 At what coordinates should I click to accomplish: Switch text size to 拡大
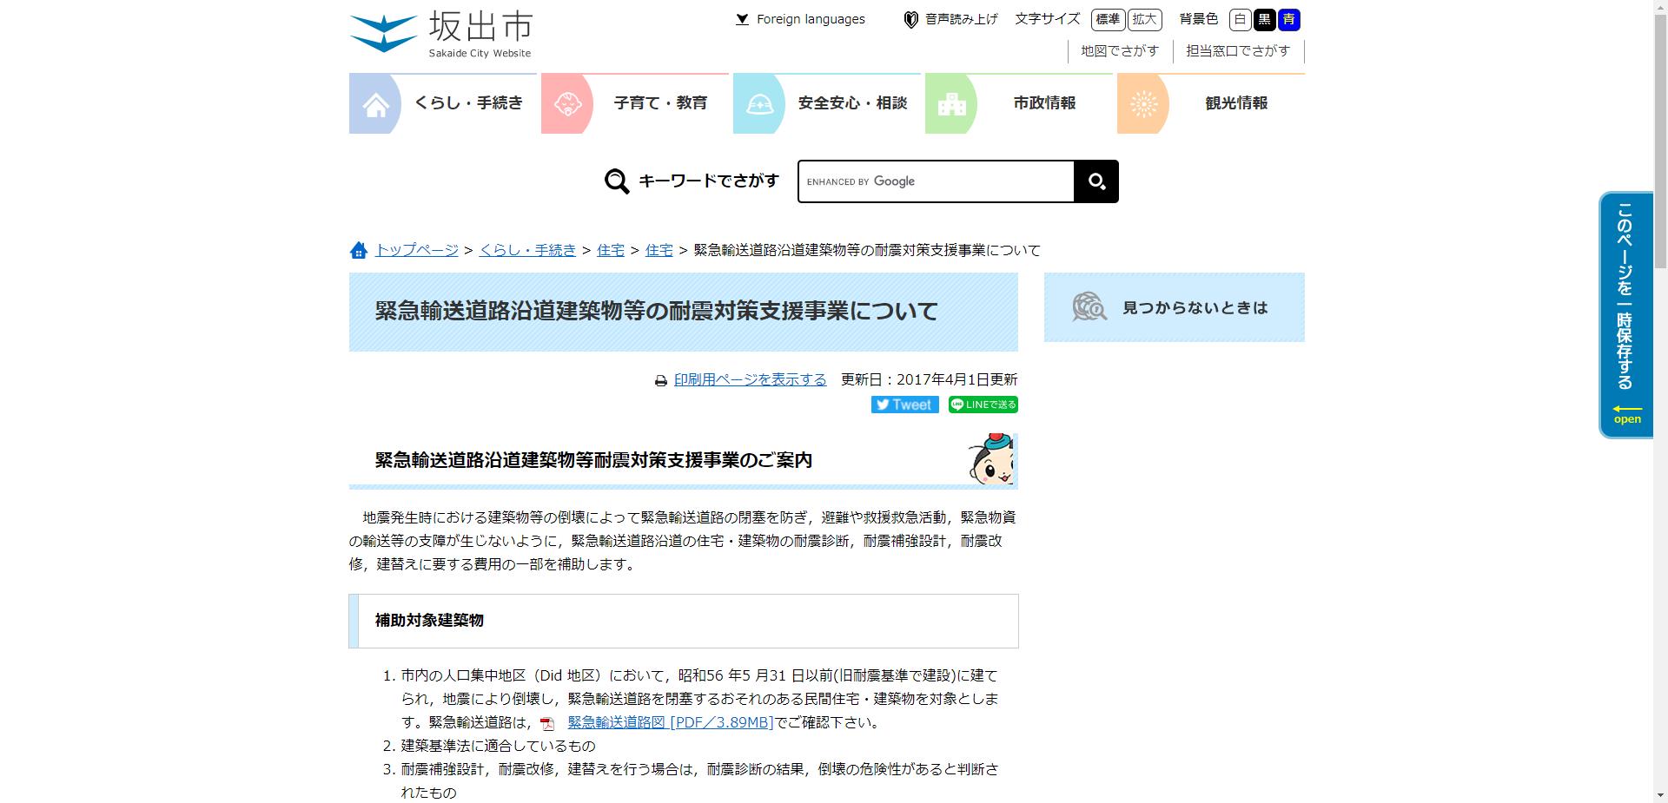coord(1145,19)
